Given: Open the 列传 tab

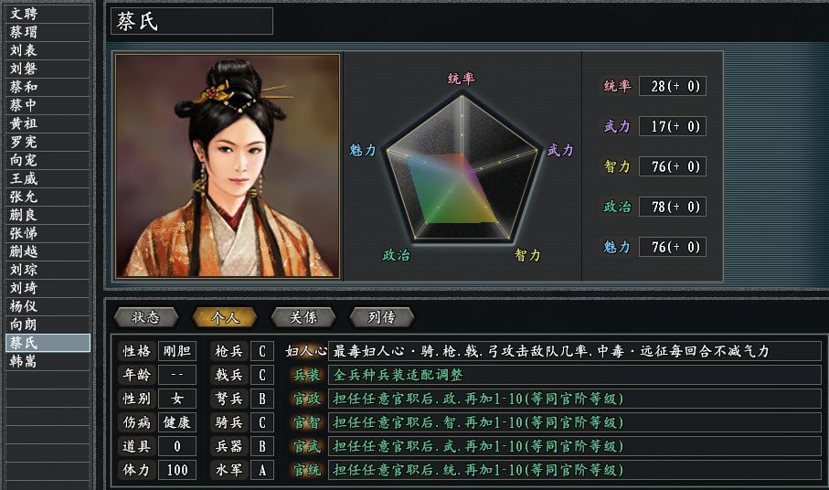Looking at the screenshot, I should [381, 317].
